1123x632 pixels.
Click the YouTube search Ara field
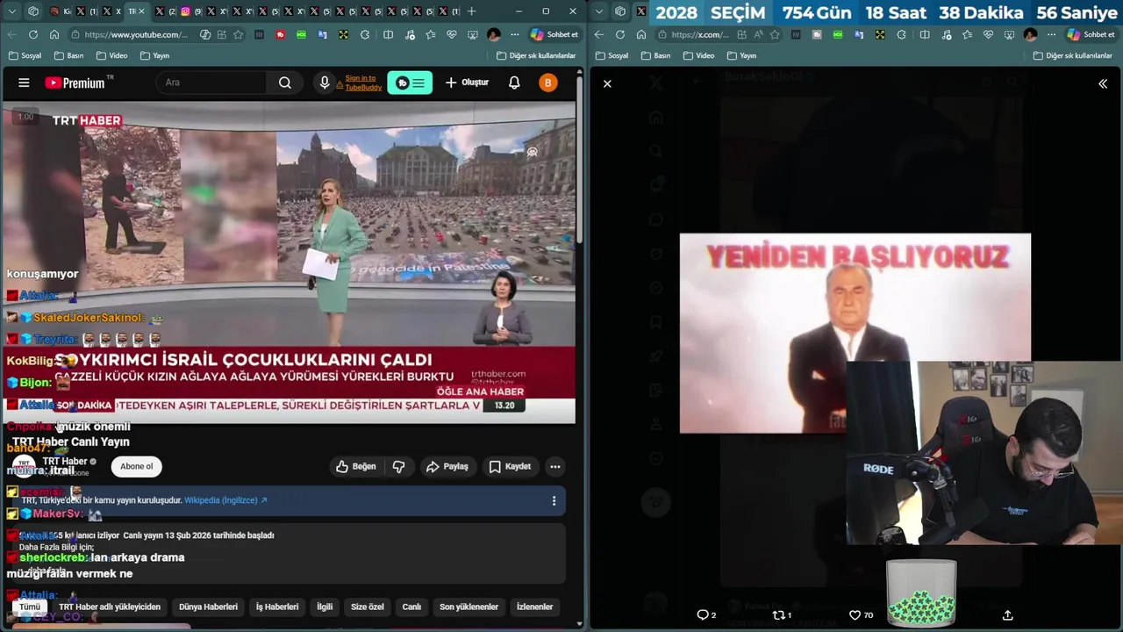point(211,83)
